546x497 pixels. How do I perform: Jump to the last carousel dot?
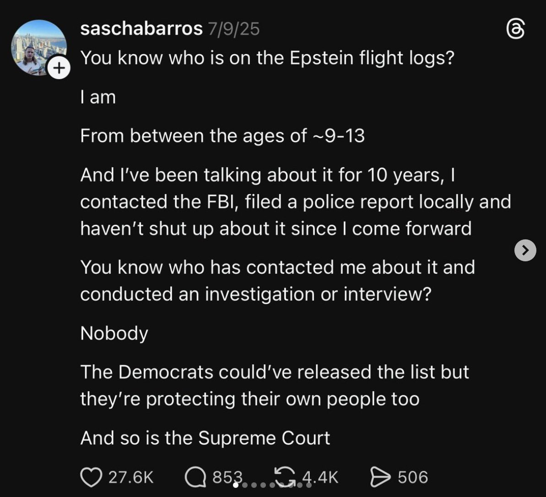click(309, 485)
